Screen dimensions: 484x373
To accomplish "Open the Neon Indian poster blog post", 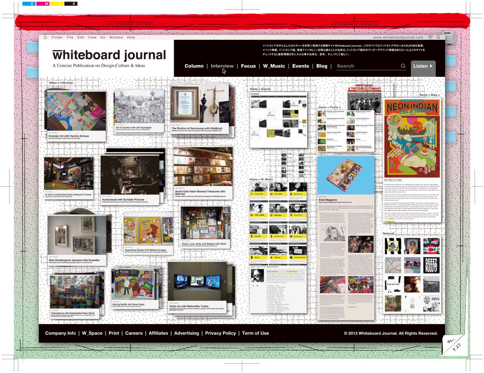I will point(412,138).
